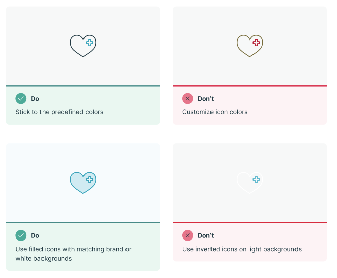This screenshot has height=278, width=337.
Task: Click the olive-colored heart icon with red cross
Action: (x=250, y=46)
